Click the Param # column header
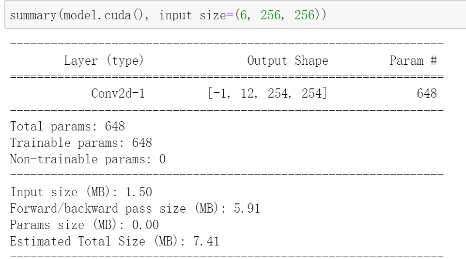The width and height of the screenshot is (466, 259). [413, 60]
